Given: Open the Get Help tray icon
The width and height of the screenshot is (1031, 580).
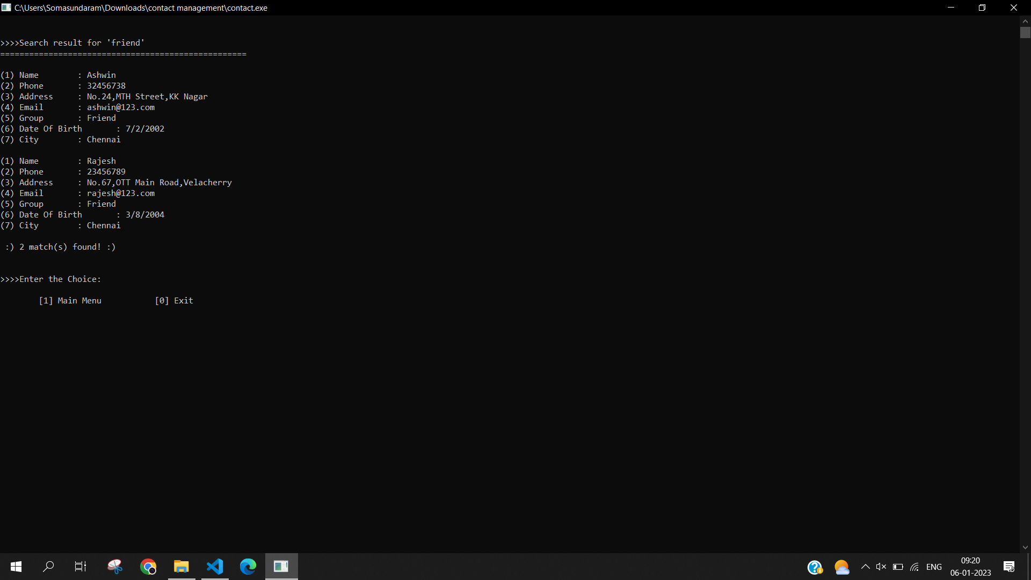Looking at the screenshot, I should [815, 567].
